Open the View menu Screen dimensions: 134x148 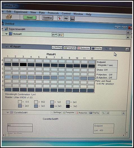point(33,12)
